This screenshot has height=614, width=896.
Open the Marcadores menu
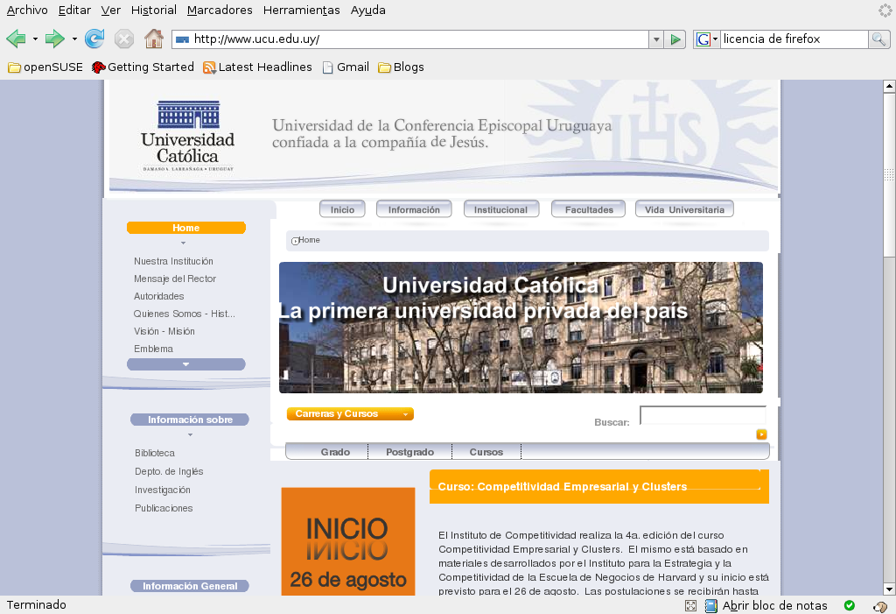(x=220, y=11)
